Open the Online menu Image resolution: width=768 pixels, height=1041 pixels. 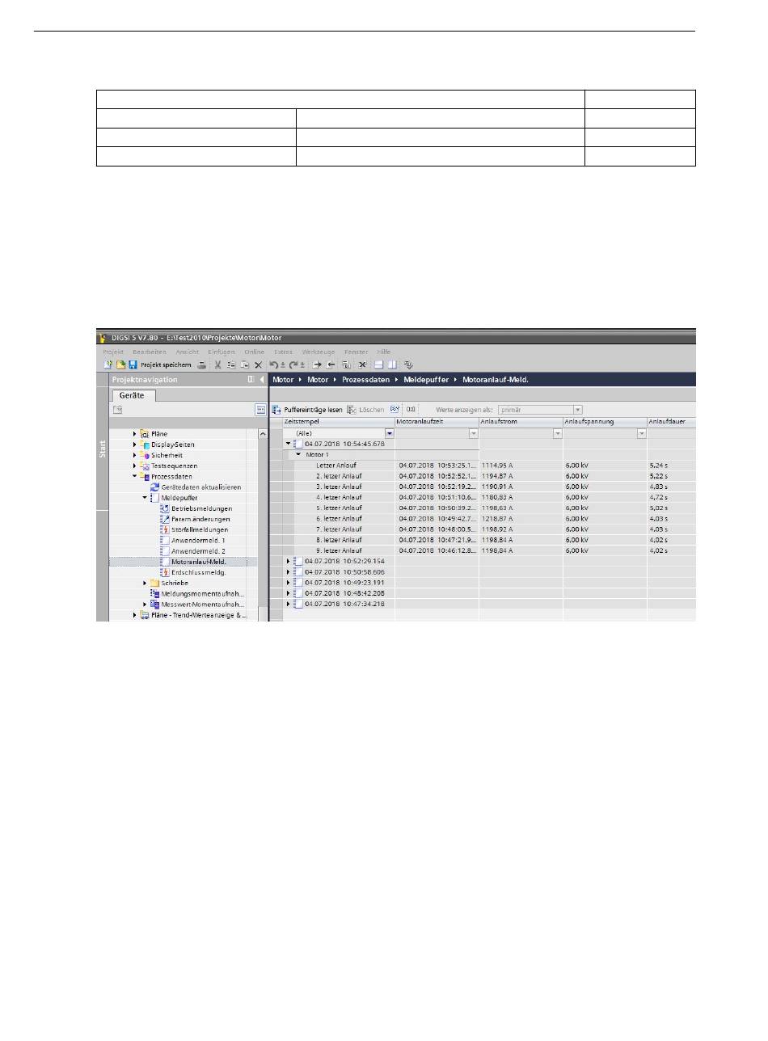click(255, 352)
